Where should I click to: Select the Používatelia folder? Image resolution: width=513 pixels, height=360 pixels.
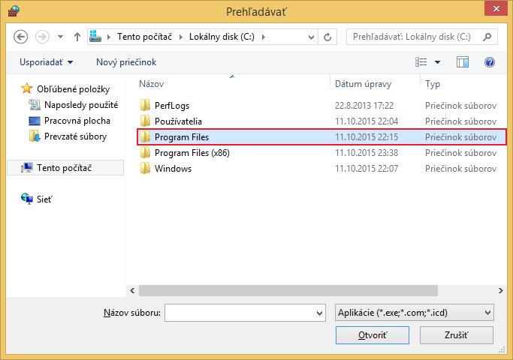321,121
